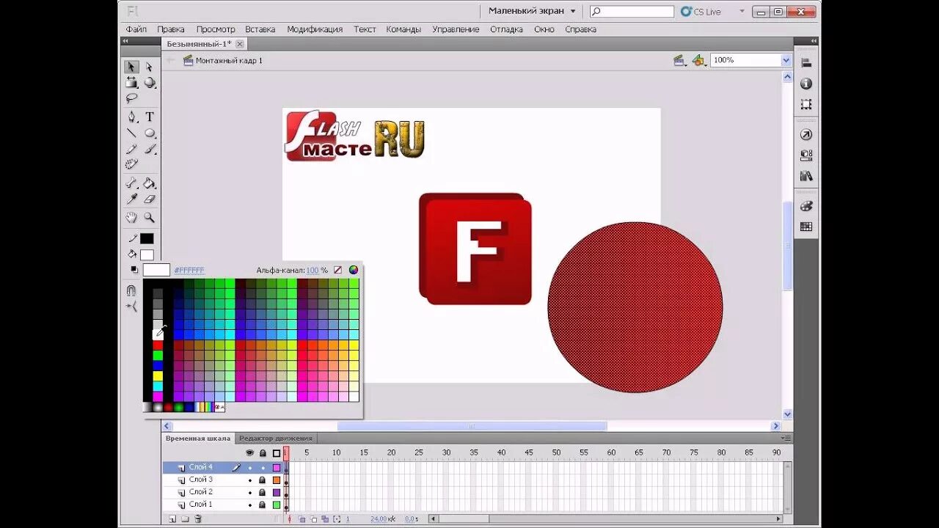Select the Lasso tool

(131, 98)
